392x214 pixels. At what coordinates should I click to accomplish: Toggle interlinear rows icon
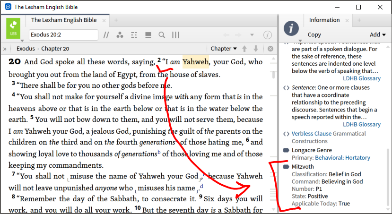[x=134, y=35]
